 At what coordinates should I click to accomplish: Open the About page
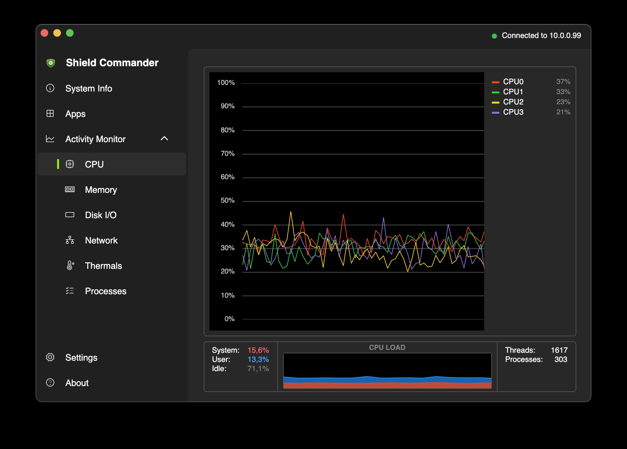pyautogui.click(x=77, y=383)
